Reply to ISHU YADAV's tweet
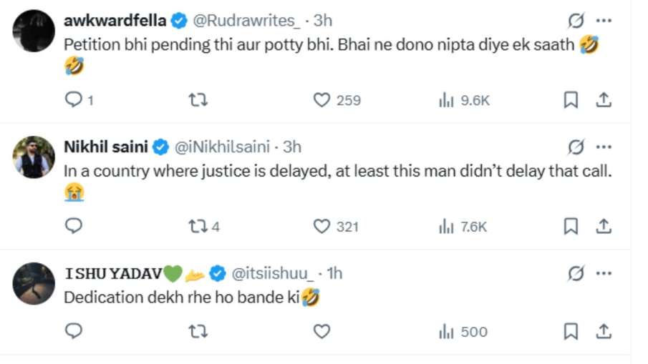 click(x=74, y=331)
